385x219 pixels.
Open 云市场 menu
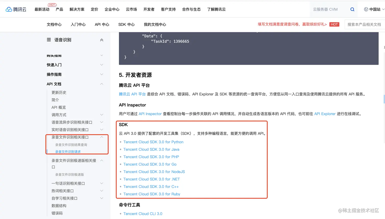tap(131, 9)
